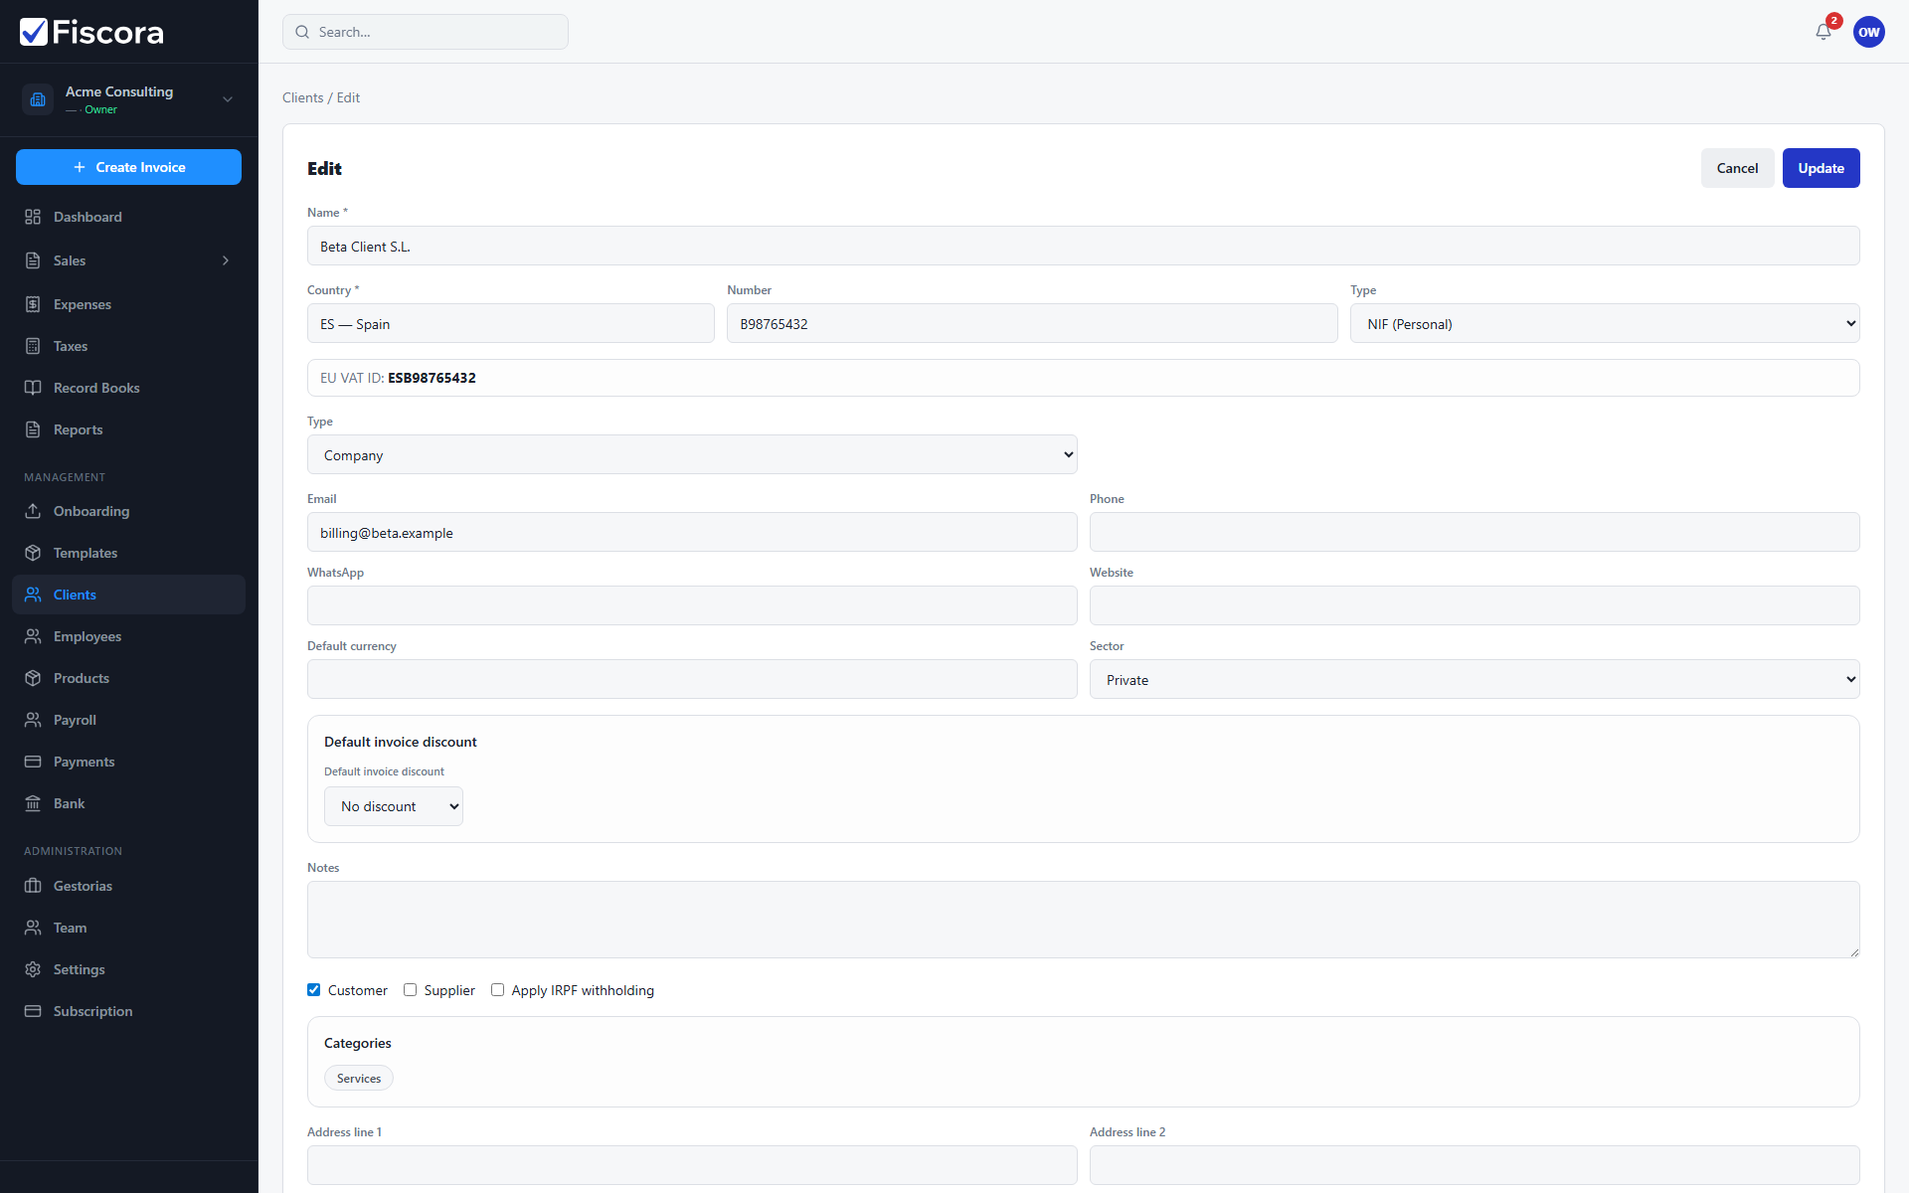Viewport: 1909px width, 1193px height.
Task: Click the Taxes calculator icon
Action: pyautogui.click(x=33, y=346)
